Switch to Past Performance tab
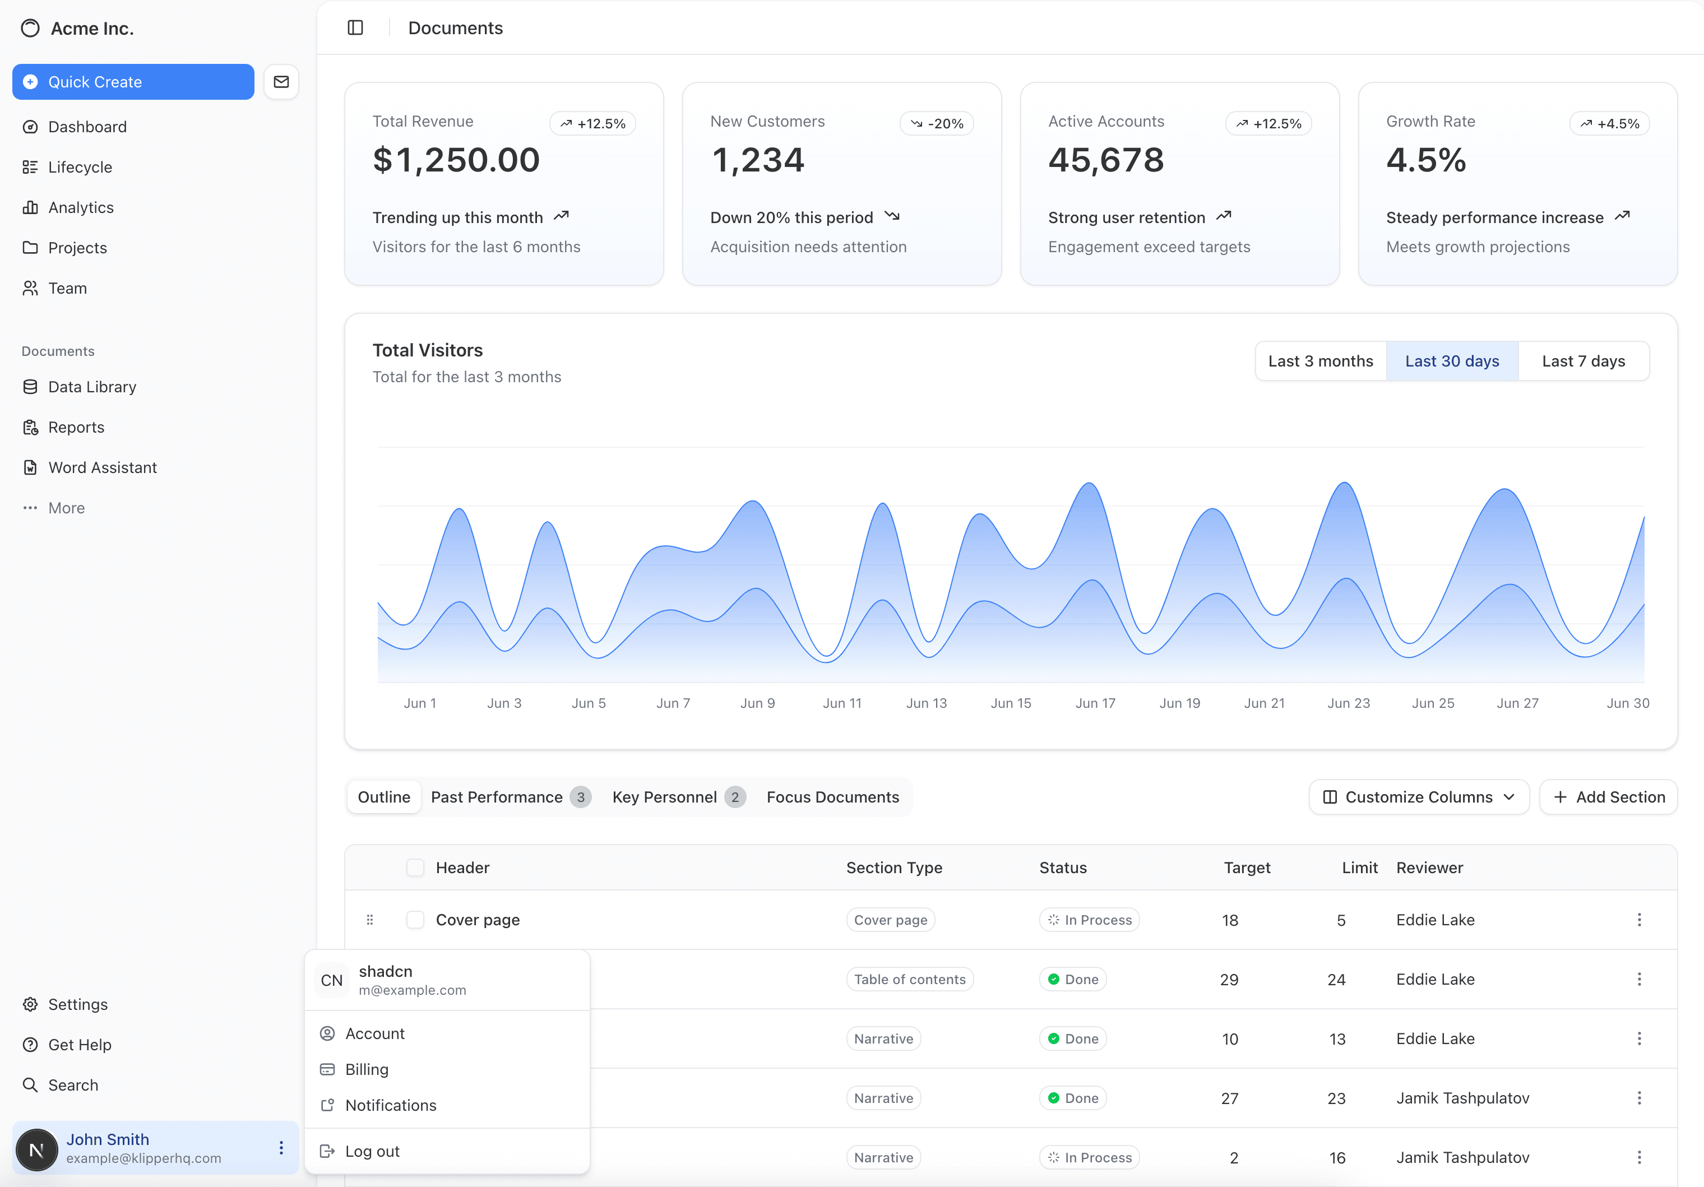Image resolution: width=1704 pixels, height=1187 pixels. click(497, 797)
